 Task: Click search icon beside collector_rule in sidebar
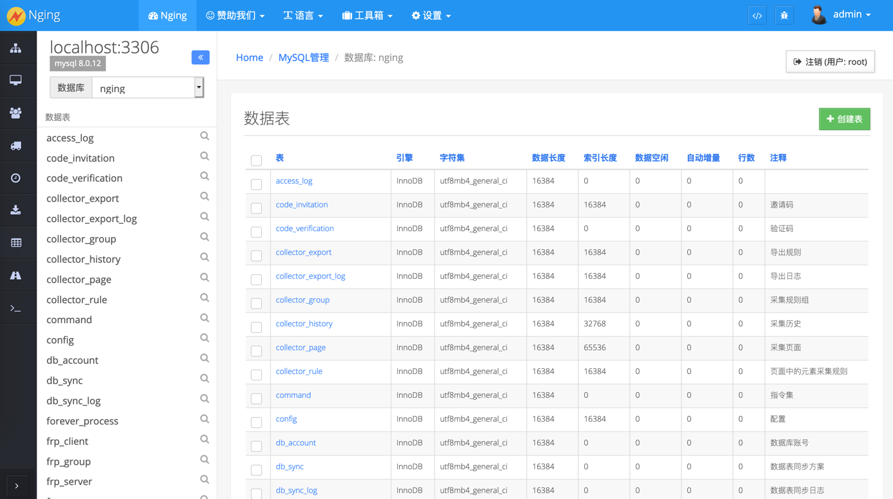click(x=204, y=298)
